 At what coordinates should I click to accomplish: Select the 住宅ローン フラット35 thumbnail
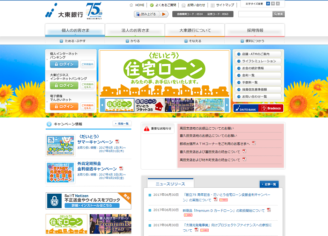coord(149,105)
